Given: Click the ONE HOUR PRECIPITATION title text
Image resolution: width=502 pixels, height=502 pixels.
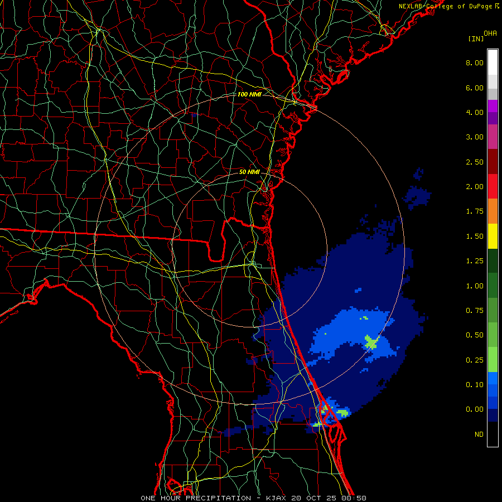Looking at the screenshot, I should click(196, 498).
